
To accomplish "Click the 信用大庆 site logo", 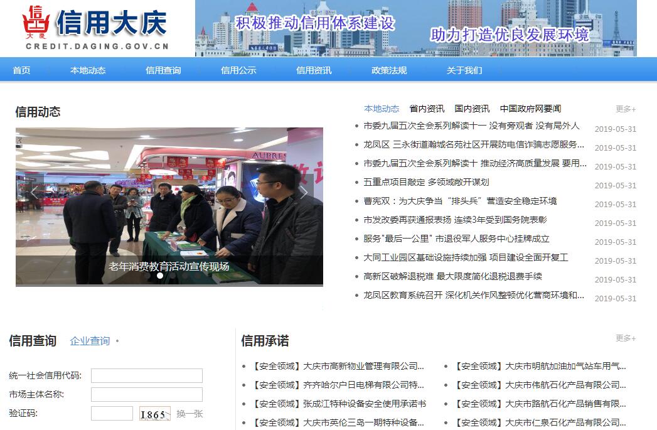I will pos(96,28).
